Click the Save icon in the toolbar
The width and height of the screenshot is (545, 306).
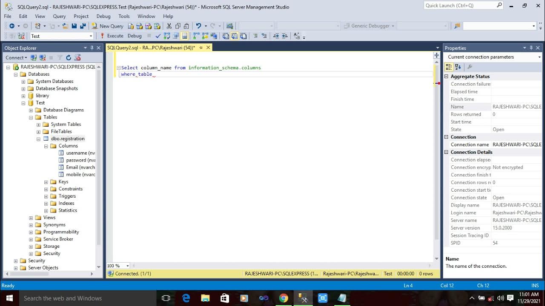[x=74, y=26]
